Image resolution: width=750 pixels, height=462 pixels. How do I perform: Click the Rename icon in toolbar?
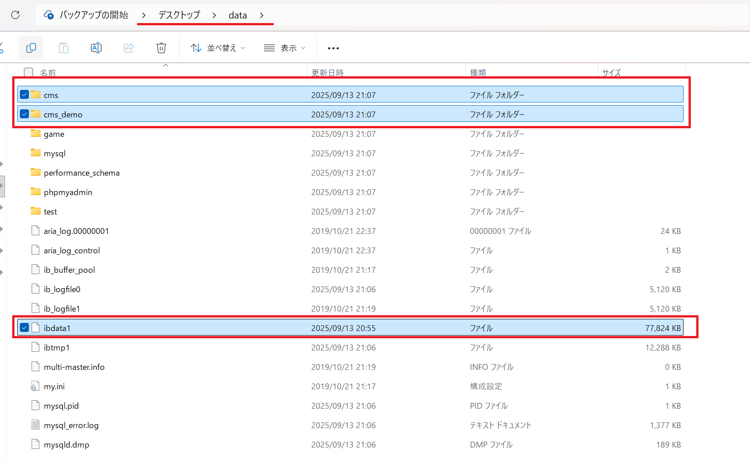pos(96,48)
